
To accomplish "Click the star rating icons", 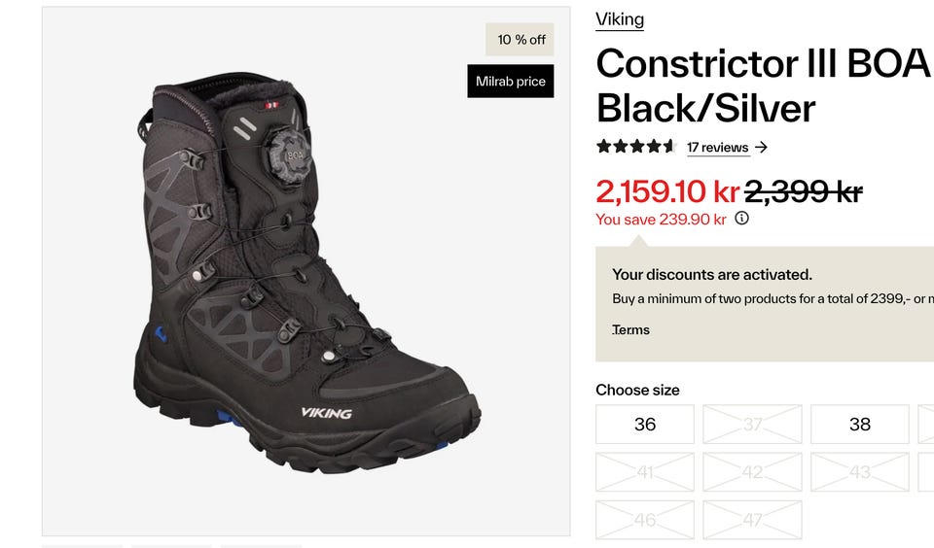I will pyautogui.click(x=635, y=147).
